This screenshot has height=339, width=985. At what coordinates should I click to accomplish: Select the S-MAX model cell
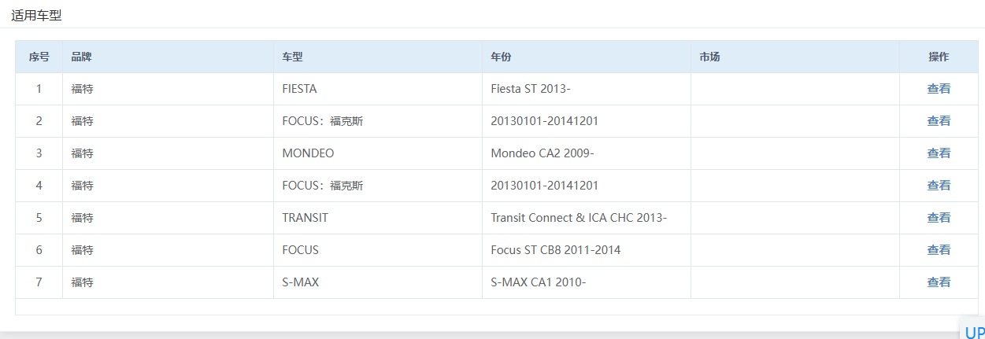[378, 282]
